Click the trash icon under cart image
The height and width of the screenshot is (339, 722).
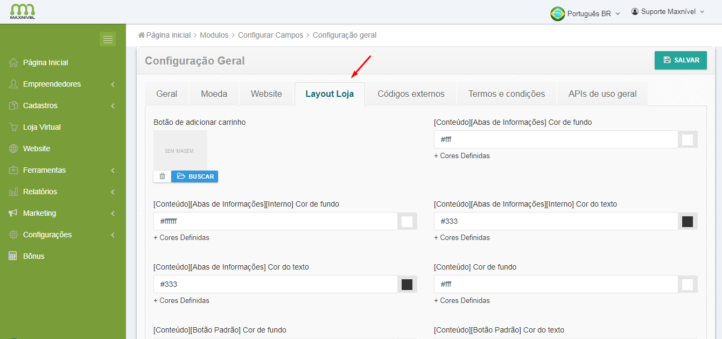click(162, 176)
